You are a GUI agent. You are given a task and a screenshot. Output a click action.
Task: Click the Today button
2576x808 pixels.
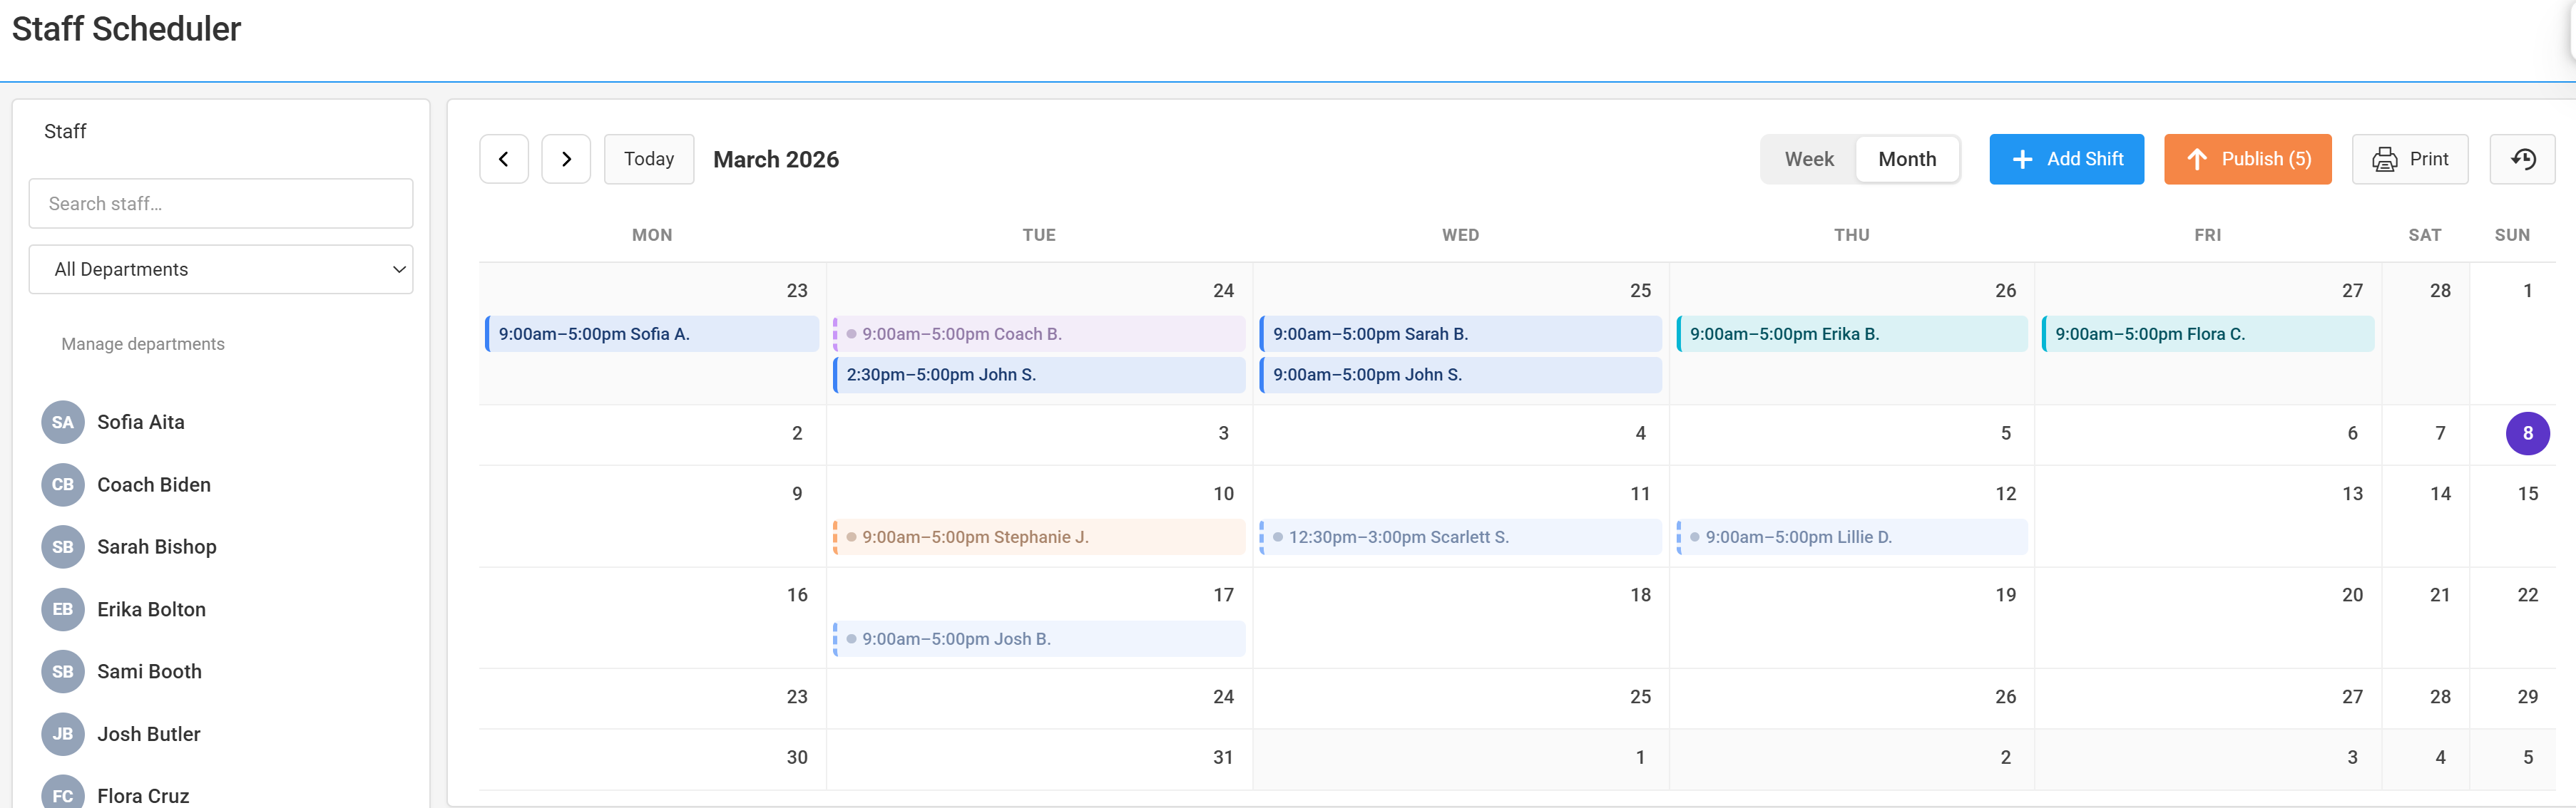648,159
